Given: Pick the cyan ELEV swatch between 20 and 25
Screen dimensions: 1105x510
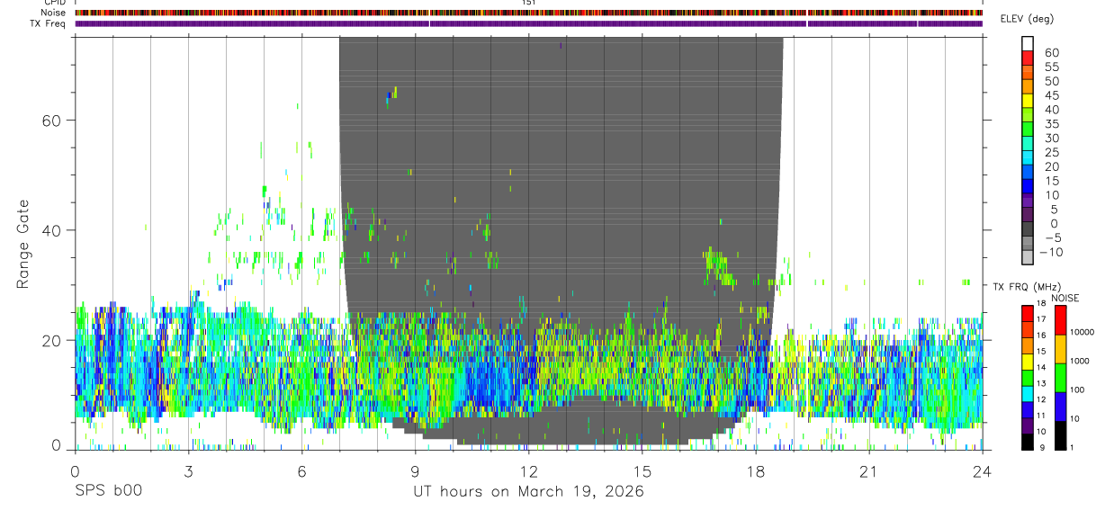Looking at the screenshot, I should coord(1028,159).
